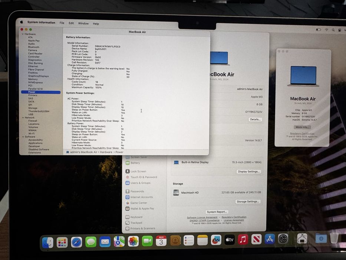Select Memory in the Hardware list
The image size is (346, 260).
click(33, 79)
